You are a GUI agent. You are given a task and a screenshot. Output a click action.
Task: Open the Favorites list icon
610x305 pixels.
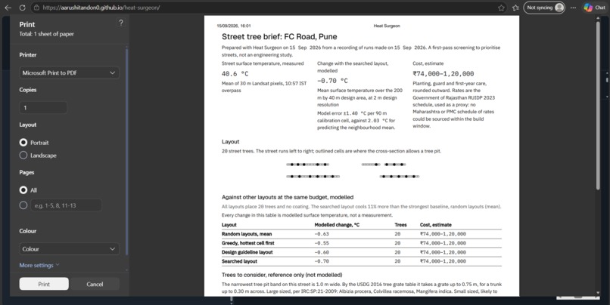(515, 8)
